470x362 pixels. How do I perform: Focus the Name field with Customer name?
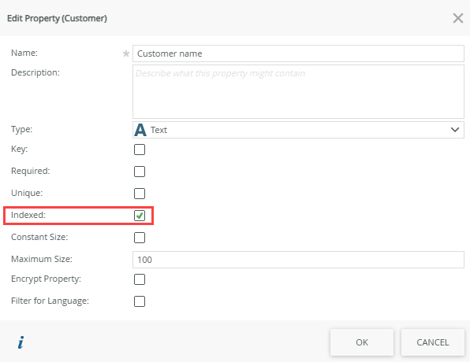298,54
